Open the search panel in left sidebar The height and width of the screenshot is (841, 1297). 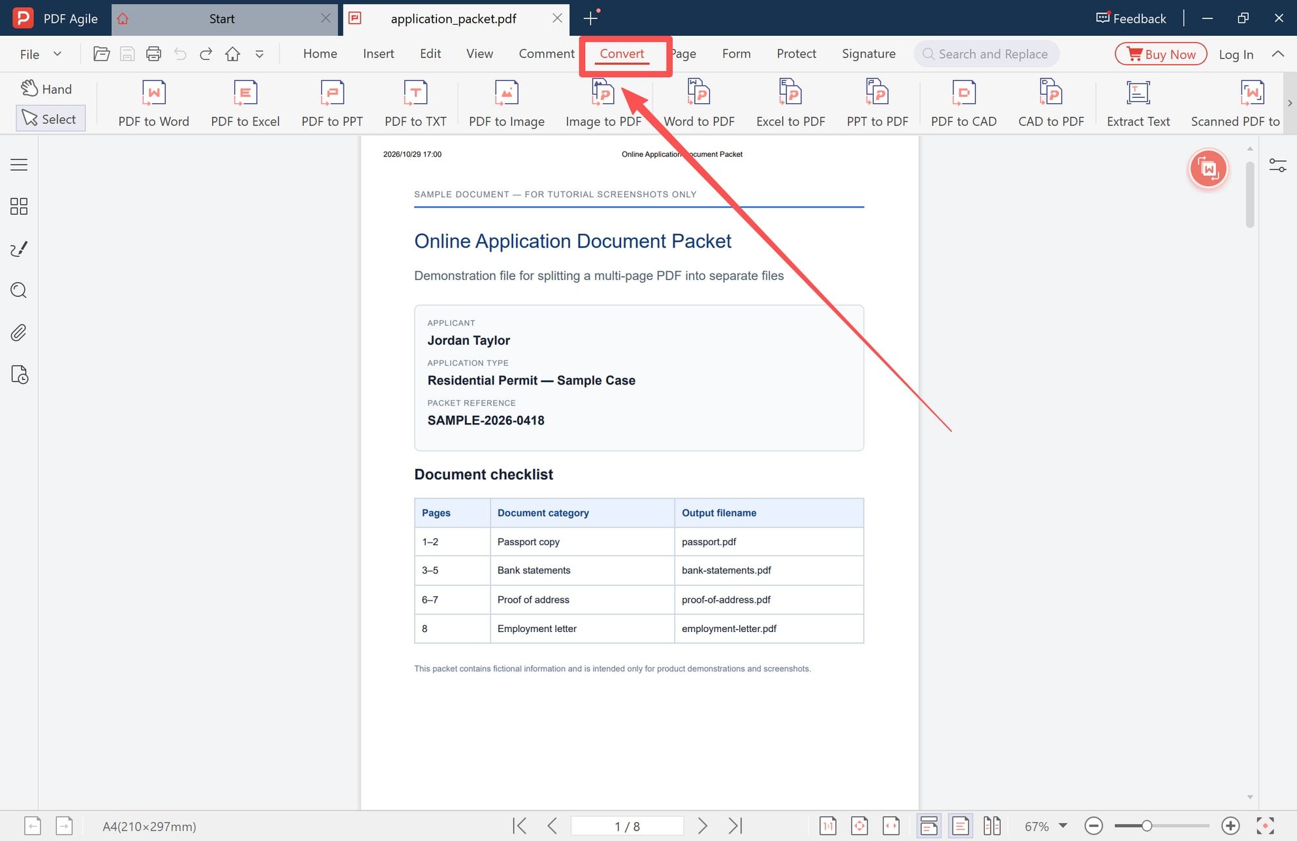click(x=19, y=291)
